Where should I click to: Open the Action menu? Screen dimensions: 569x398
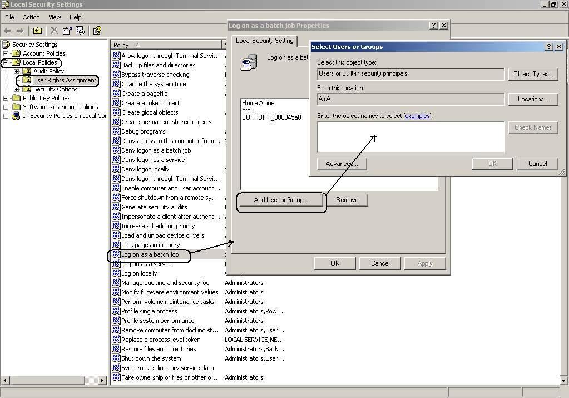coord(31,17)
